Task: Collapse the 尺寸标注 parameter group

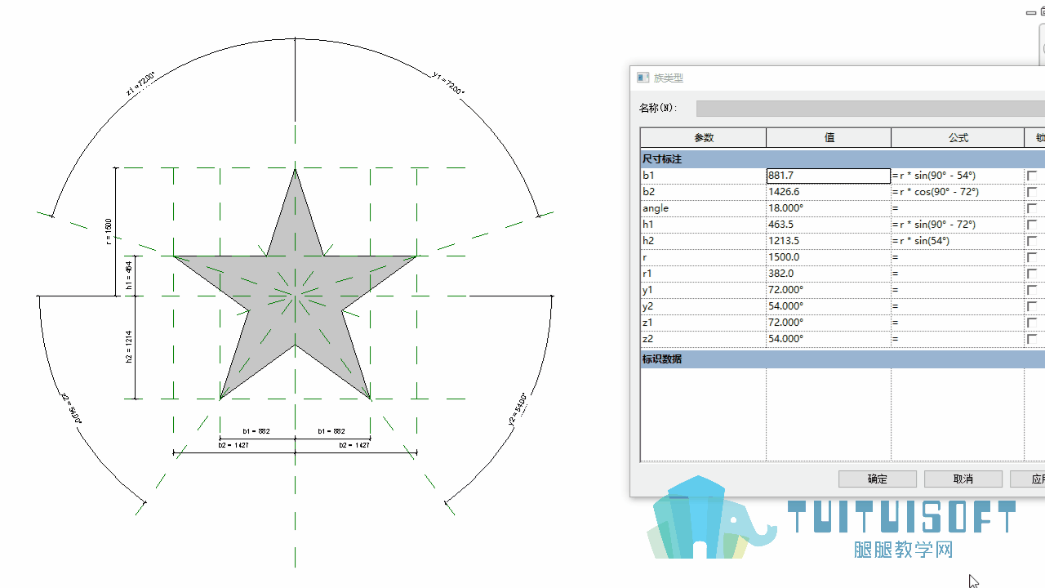Action: pos(843,158)
